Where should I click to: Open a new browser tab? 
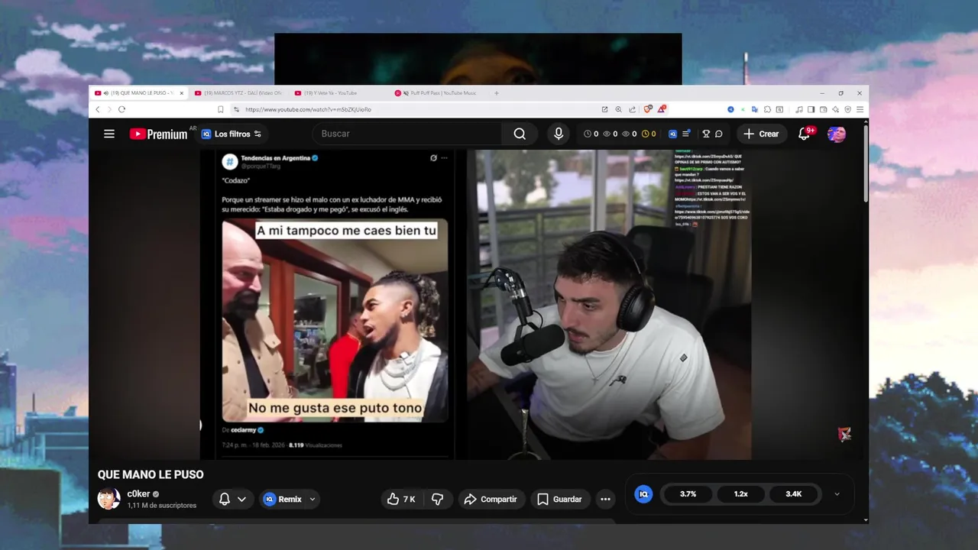tap(497, 93)
